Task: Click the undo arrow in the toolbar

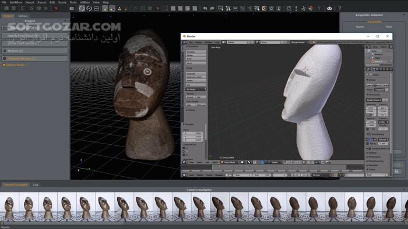Action: coord(205,8)
